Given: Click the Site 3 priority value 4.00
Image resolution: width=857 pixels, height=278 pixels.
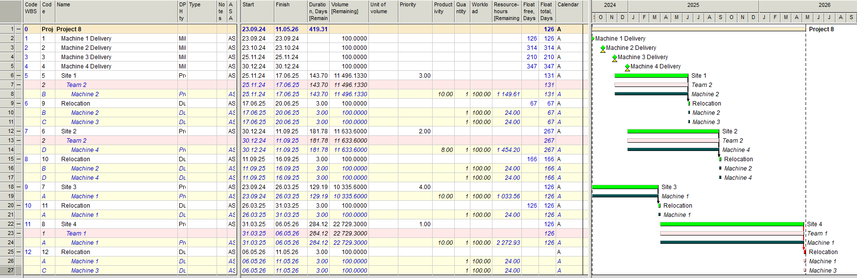Looking at the screenshot, I should [x=425, y=187].
